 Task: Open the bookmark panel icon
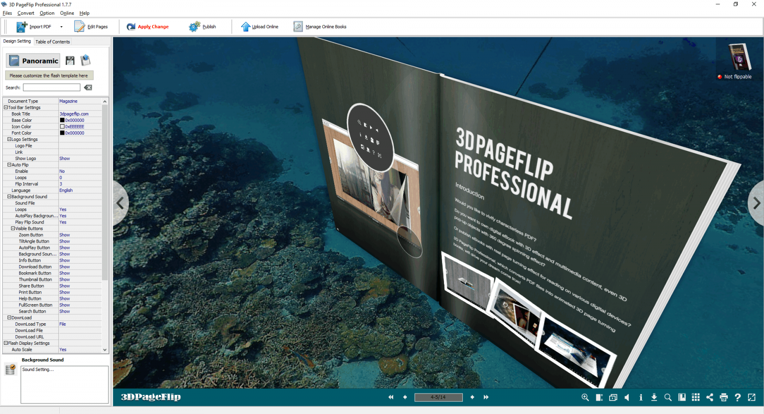[x=682, y=397]
